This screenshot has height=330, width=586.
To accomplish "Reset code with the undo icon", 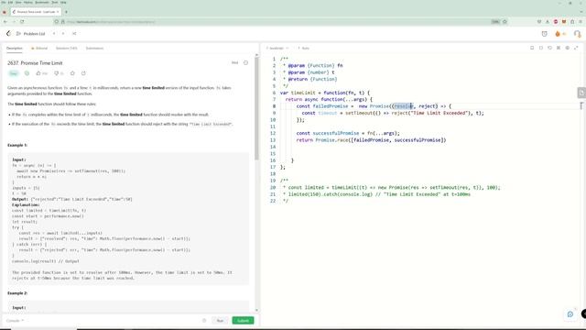I will (x=549, y=48).
